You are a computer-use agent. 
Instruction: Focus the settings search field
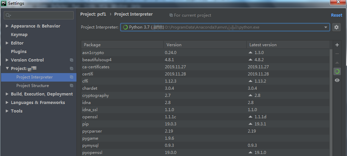tap(39, 15)
